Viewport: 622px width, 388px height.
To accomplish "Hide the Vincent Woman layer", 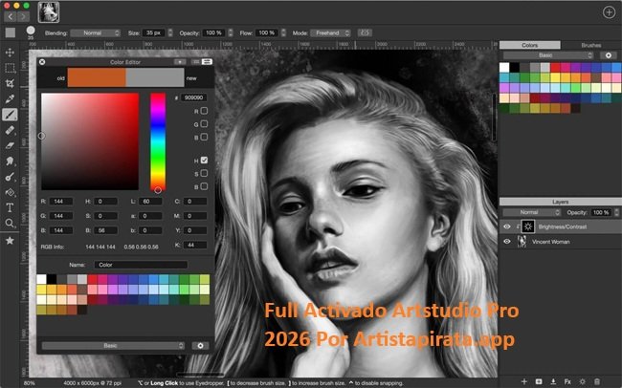I will tap(507, 242).
